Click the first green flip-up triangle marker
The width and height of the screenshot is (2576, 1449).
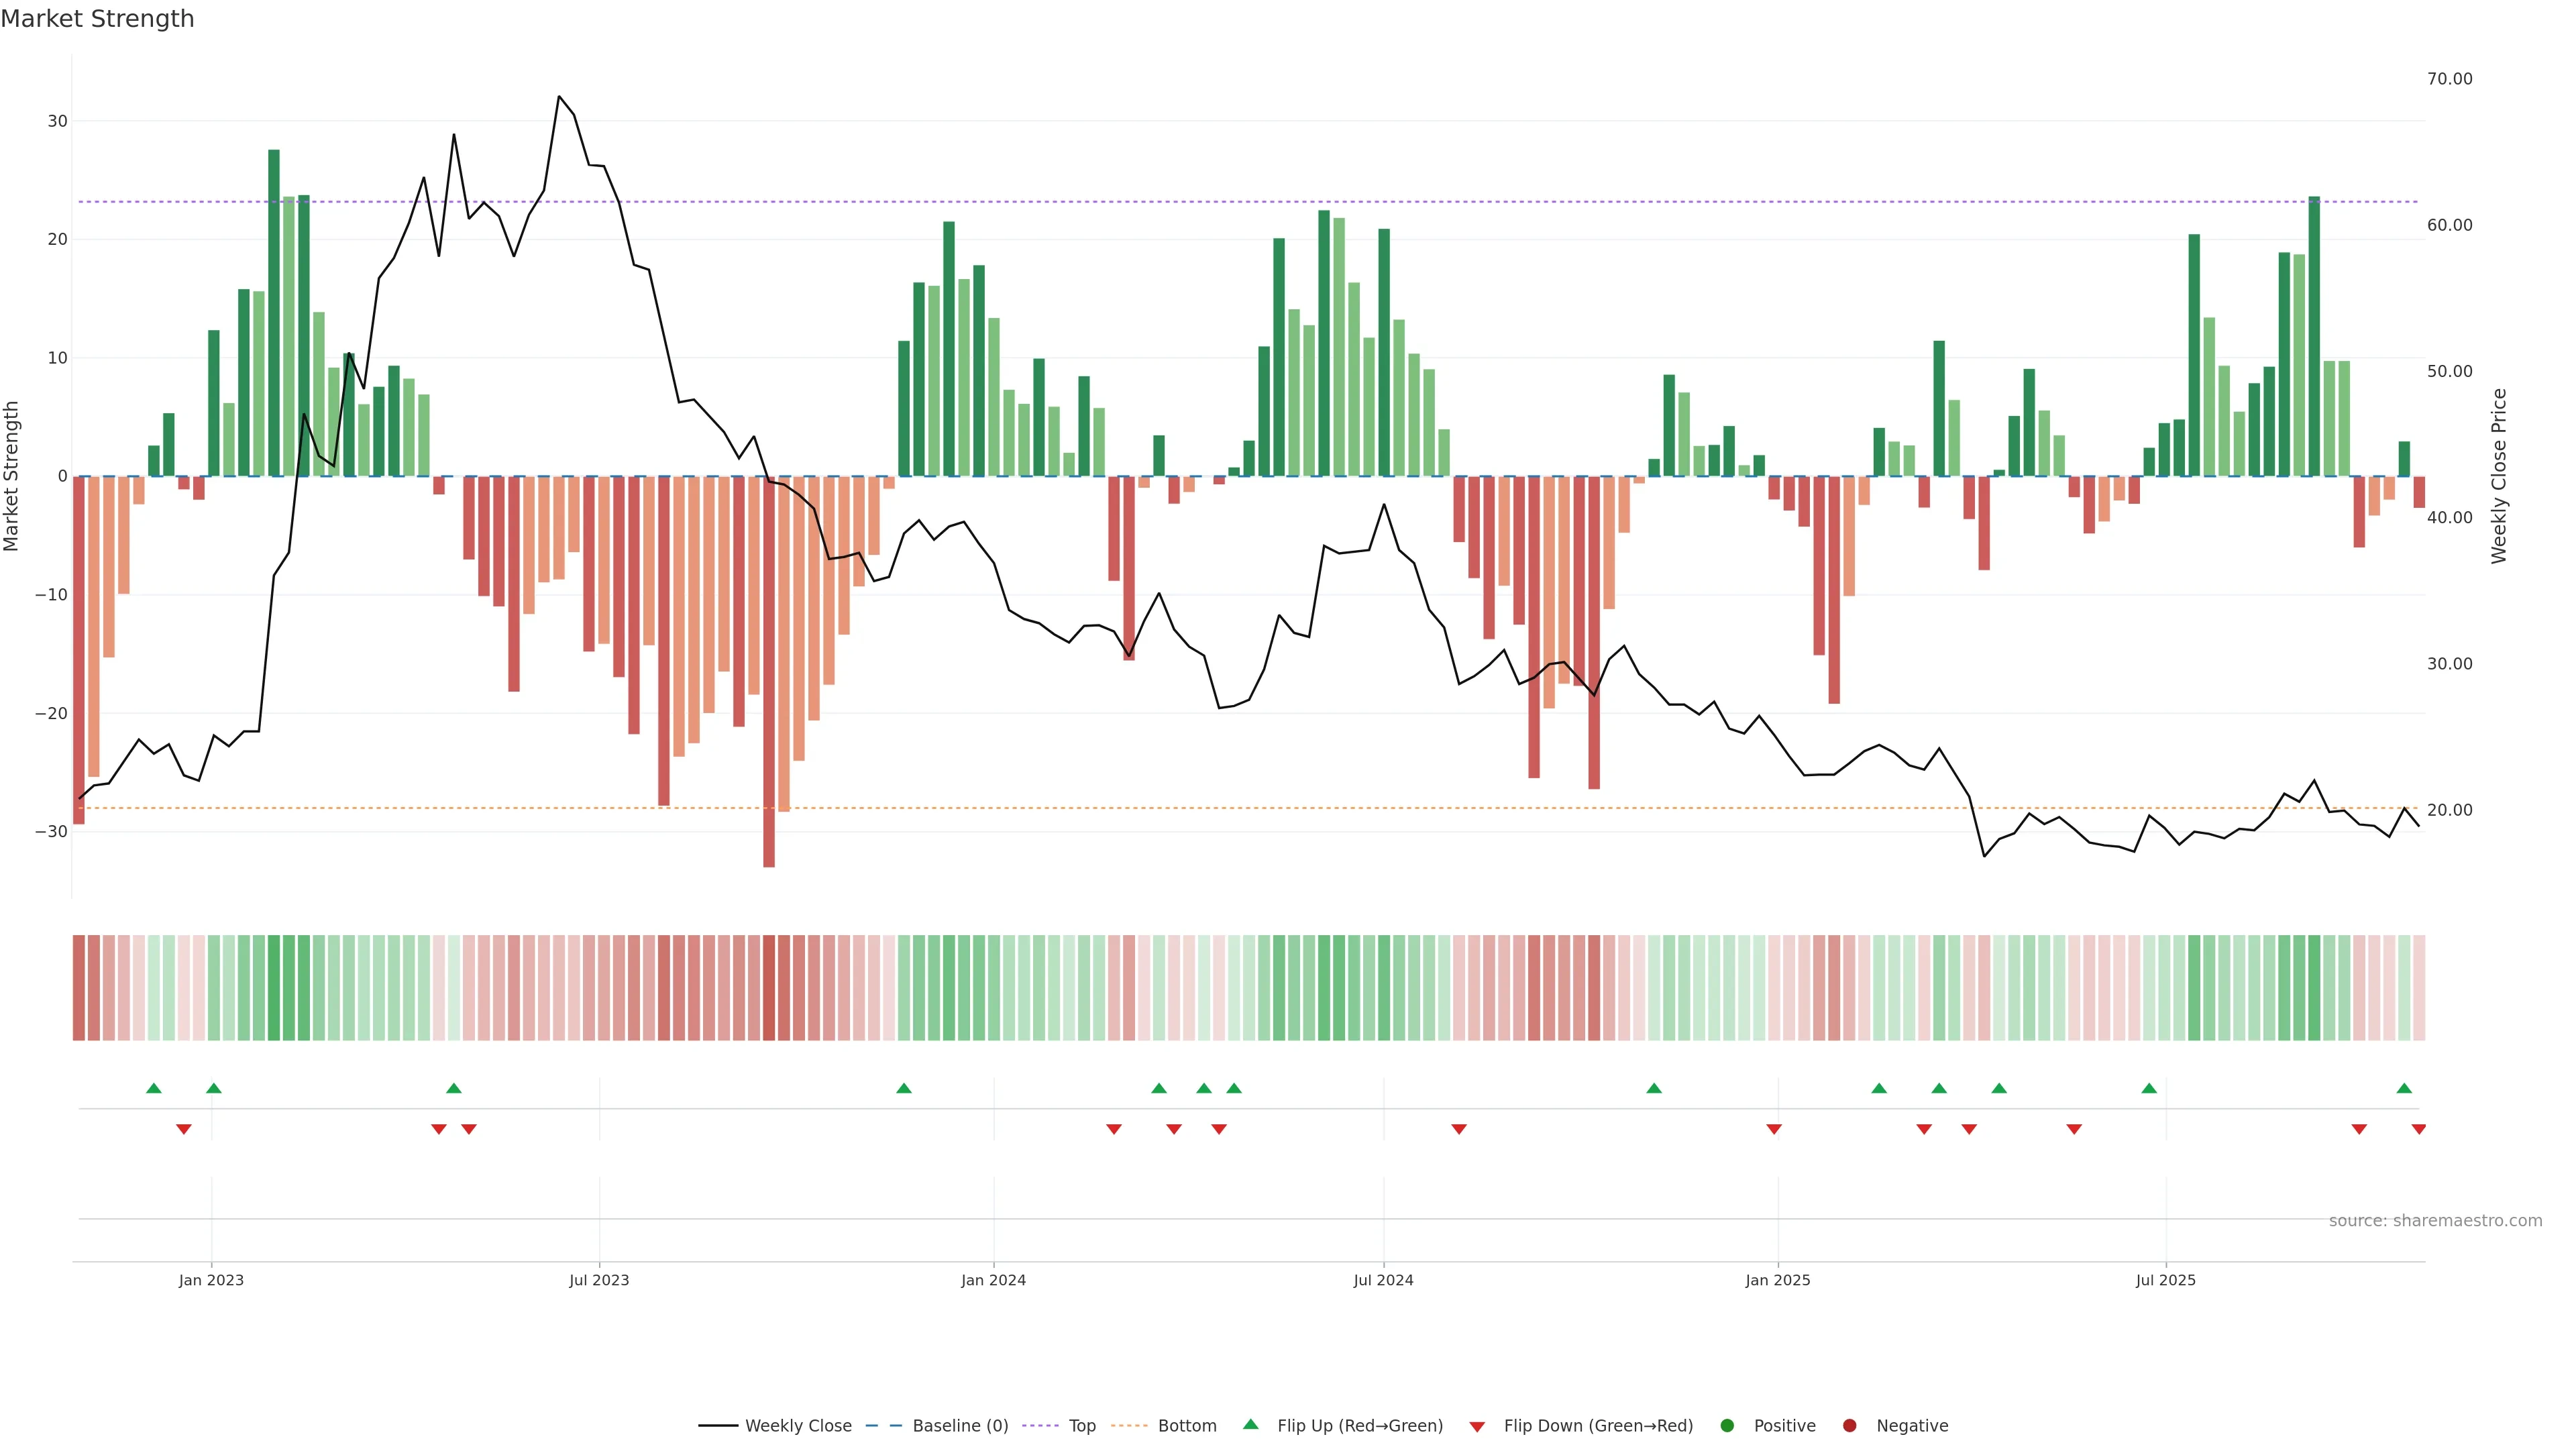point(153,1088)
